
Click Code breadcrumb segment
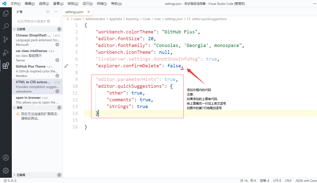click(x=146, y=19)
